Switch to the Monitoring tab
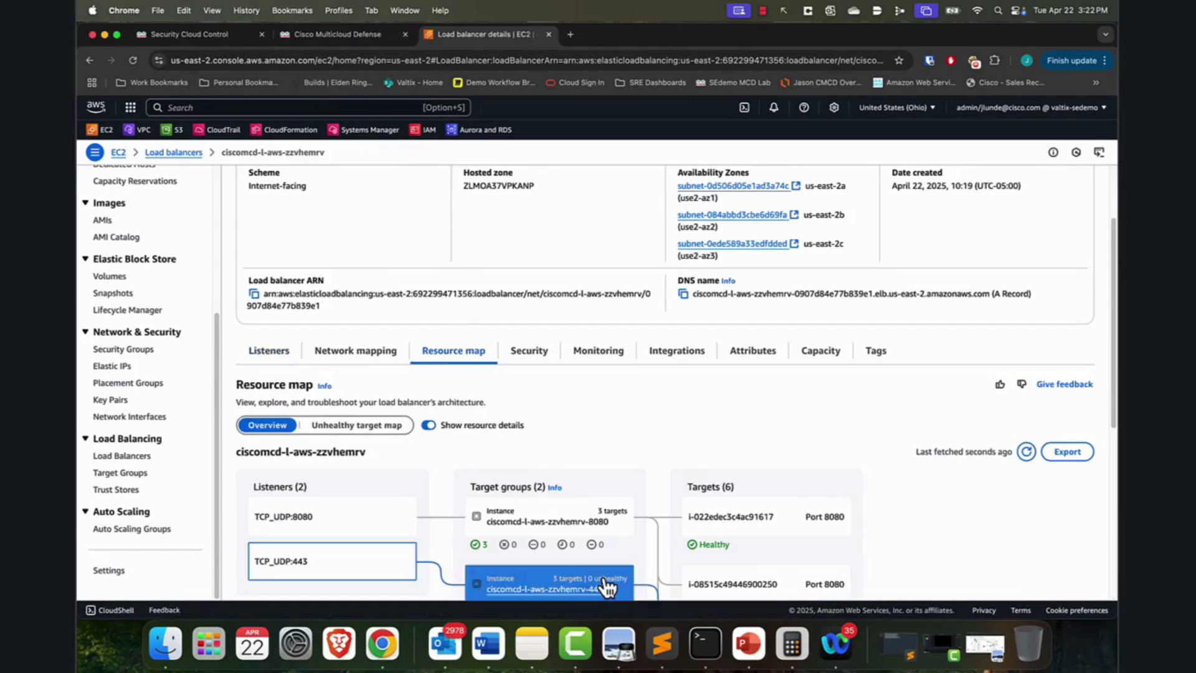Screen dimensions: 1196x673 pyautogui.click(x=599, y=351)
